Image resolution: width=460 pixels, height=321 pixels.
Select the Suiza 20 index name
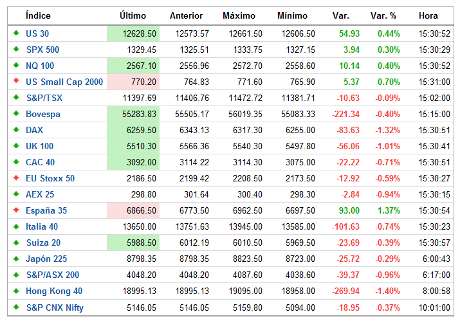(x=42, y=243)
